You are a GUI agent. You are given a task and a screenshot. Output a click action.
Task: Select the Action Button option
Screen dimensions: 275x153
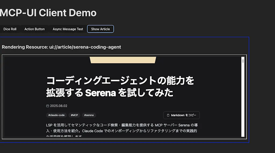pos(35,29)
